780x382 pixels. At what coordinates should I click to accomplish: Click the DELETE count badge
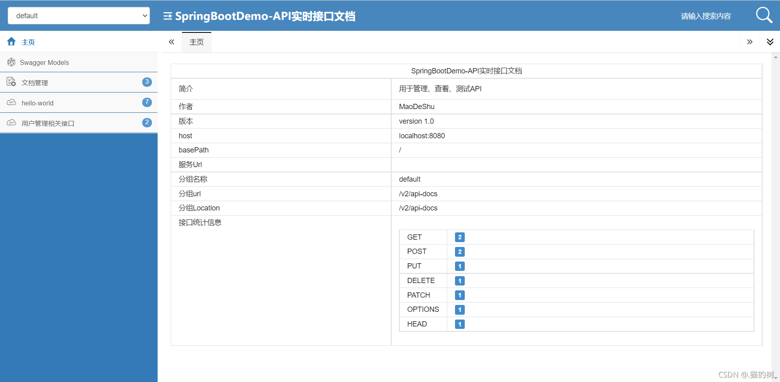pos(460,281)
